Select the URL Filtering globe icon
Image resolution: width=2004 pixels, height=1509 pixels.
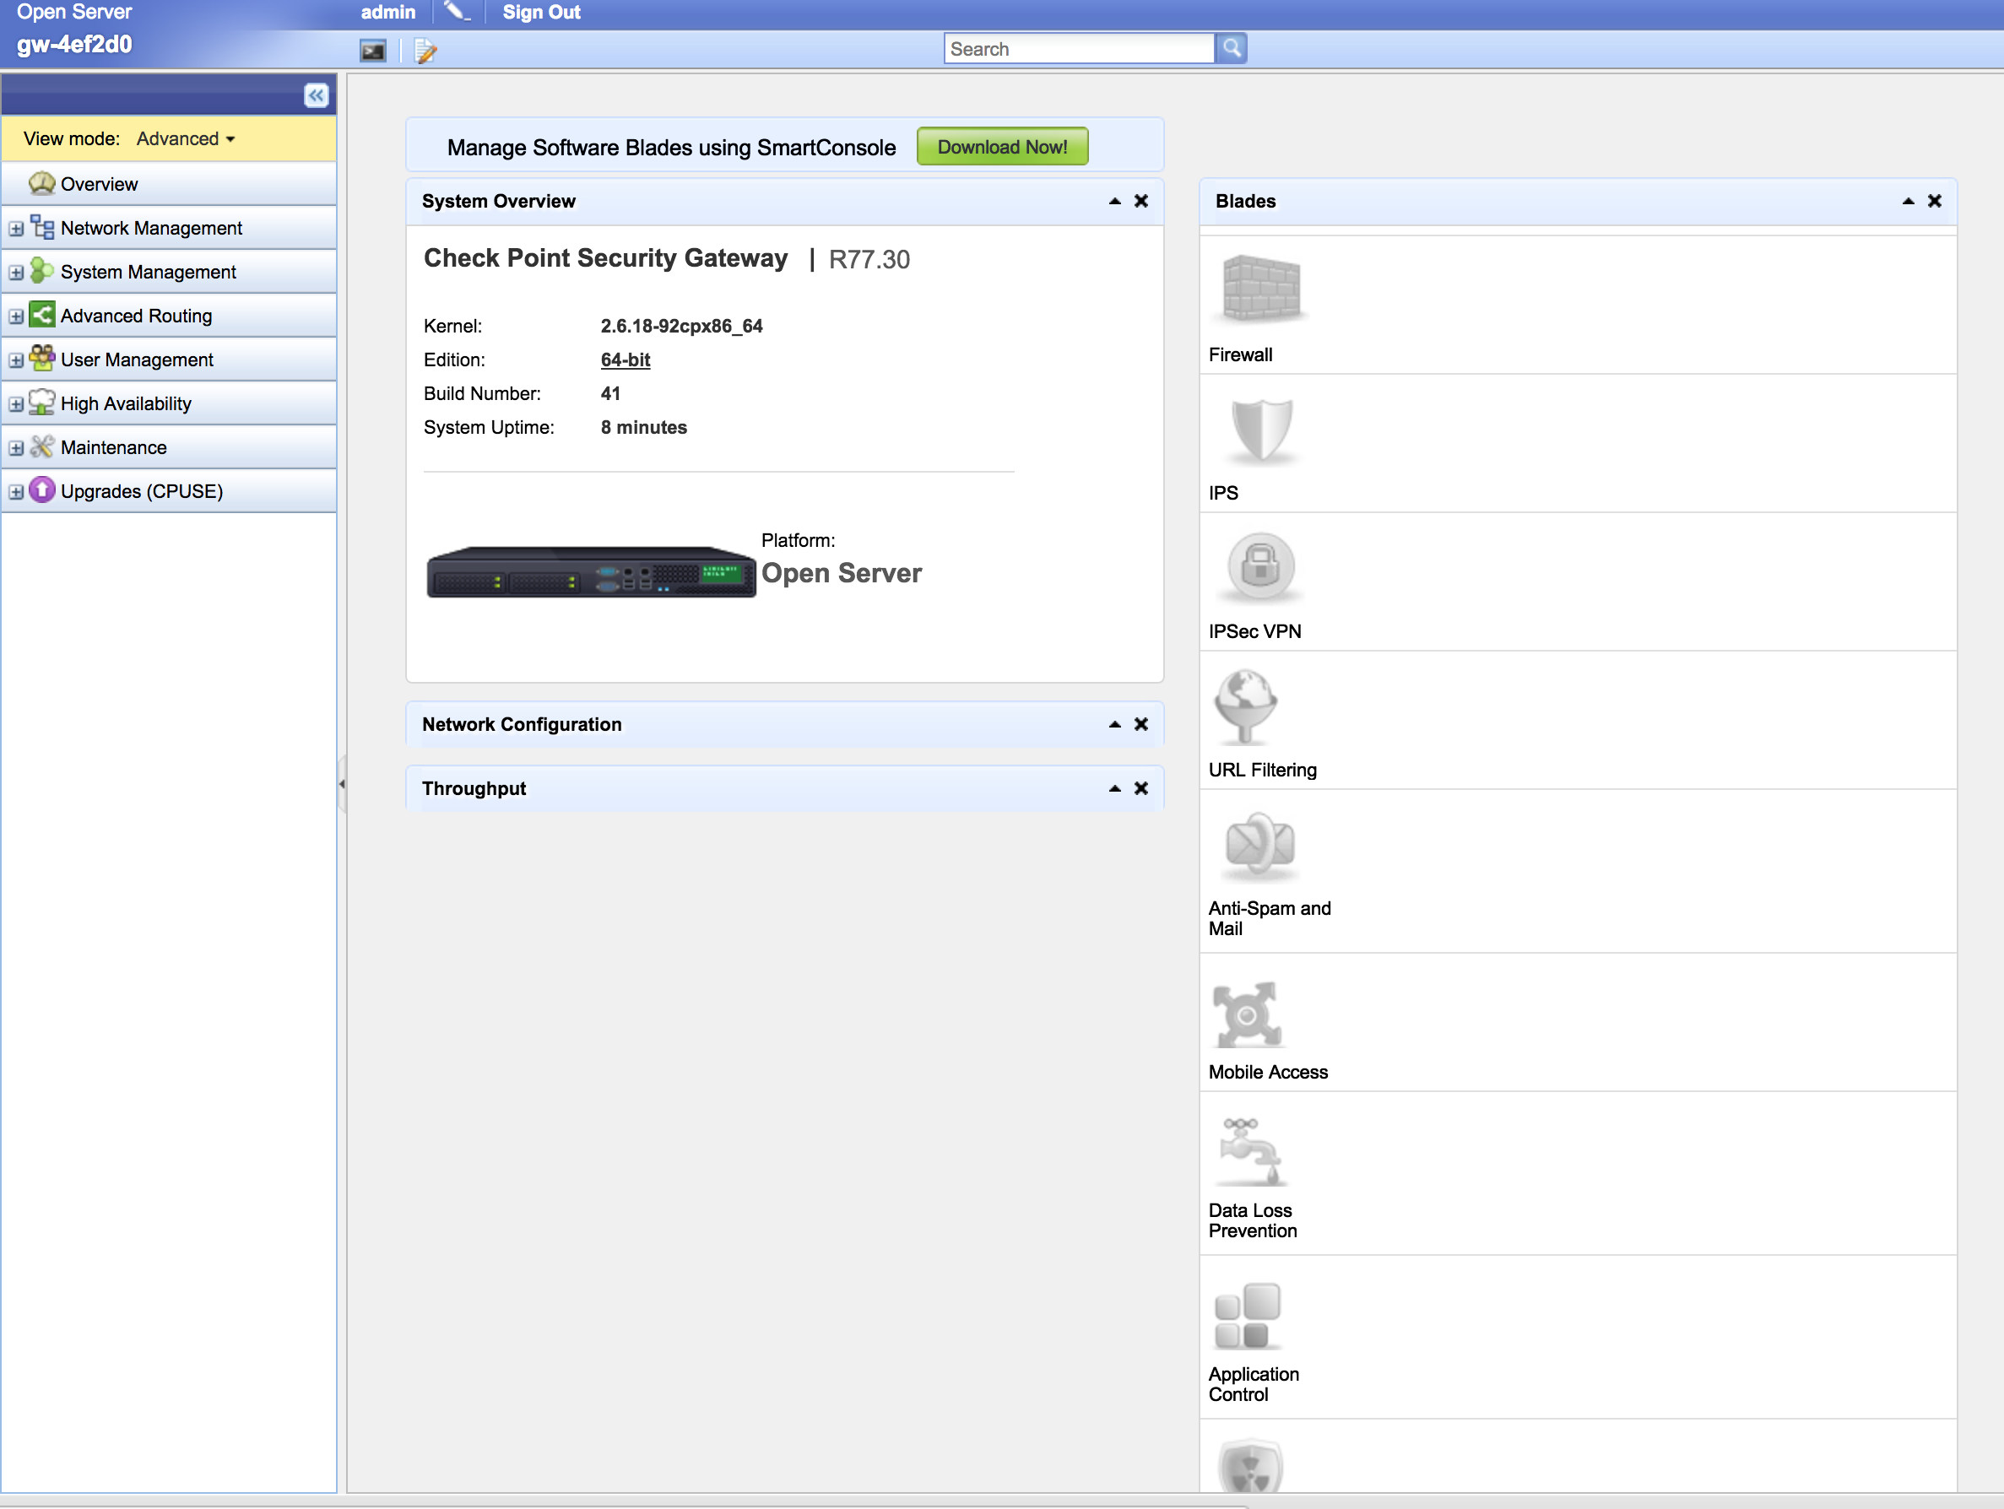point(1246,706)
